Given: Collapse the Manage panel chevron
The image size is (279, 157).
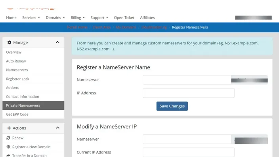Looking at the screenshot, I should (57, 42).
